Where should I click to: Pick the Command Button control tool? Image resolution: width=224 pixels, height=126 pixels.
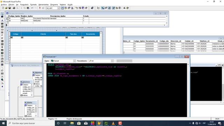click(2, 29)
